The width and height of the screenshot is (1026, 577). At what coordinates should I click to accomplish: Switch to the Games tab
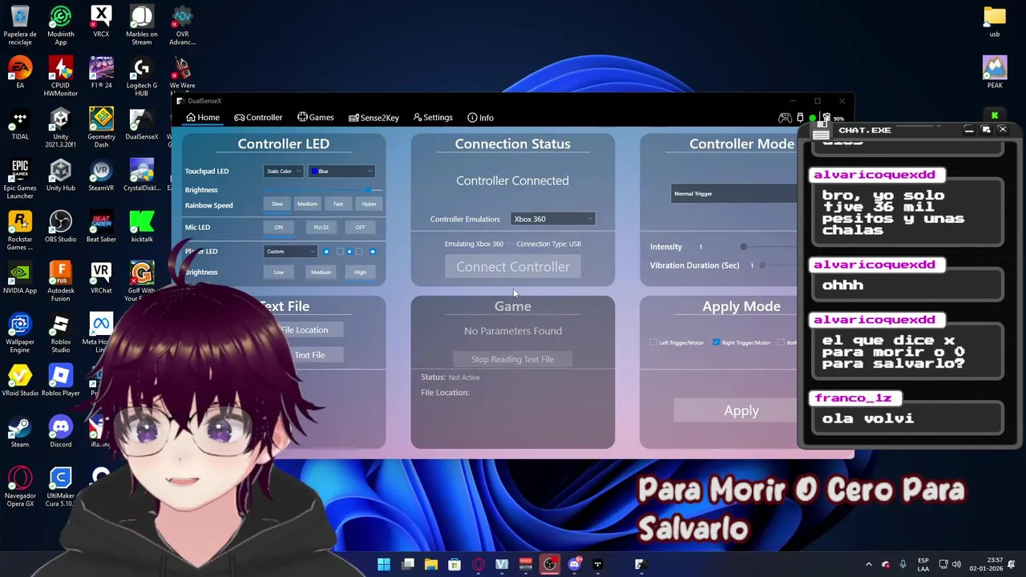(x=315, y=117)
